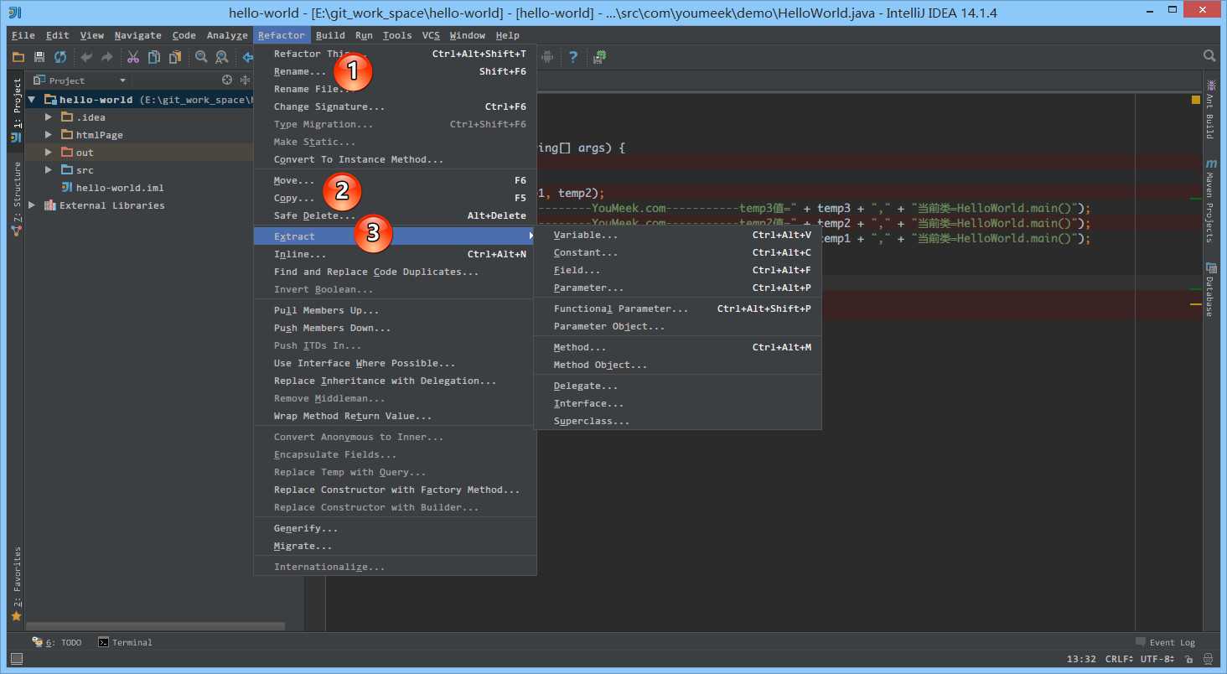Open Help via the question mark icon
Screen dimensions: 1227x674
(x=573, y=57)
